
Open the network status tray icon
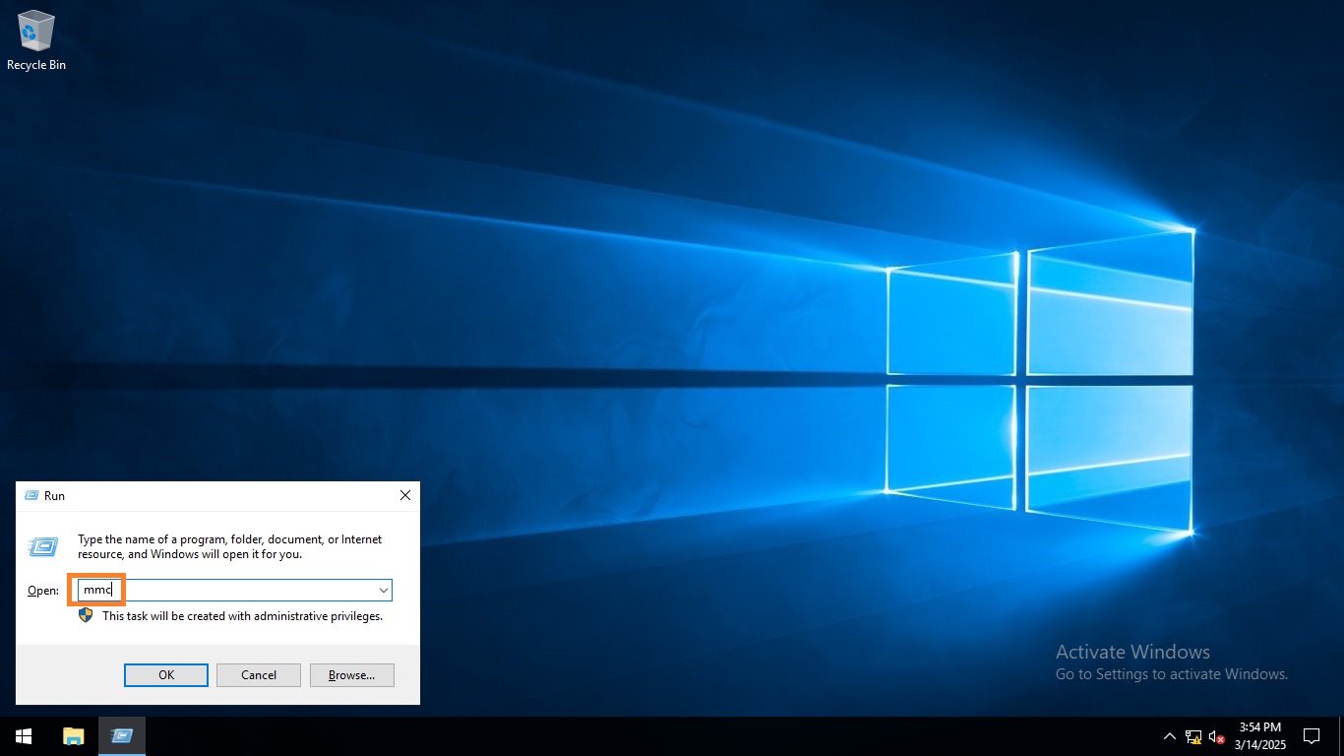(1193, 736)
